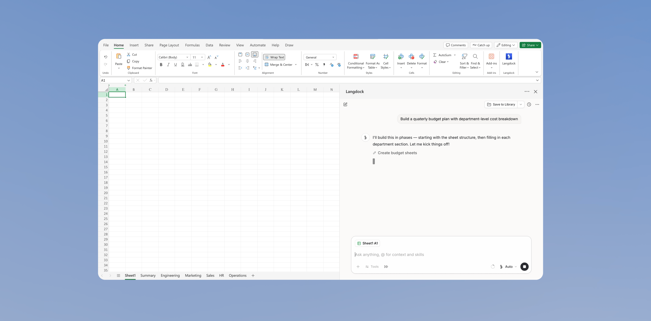Click the green Share button
The width and height of the screenshot is (651, 321).
(530, 45)
